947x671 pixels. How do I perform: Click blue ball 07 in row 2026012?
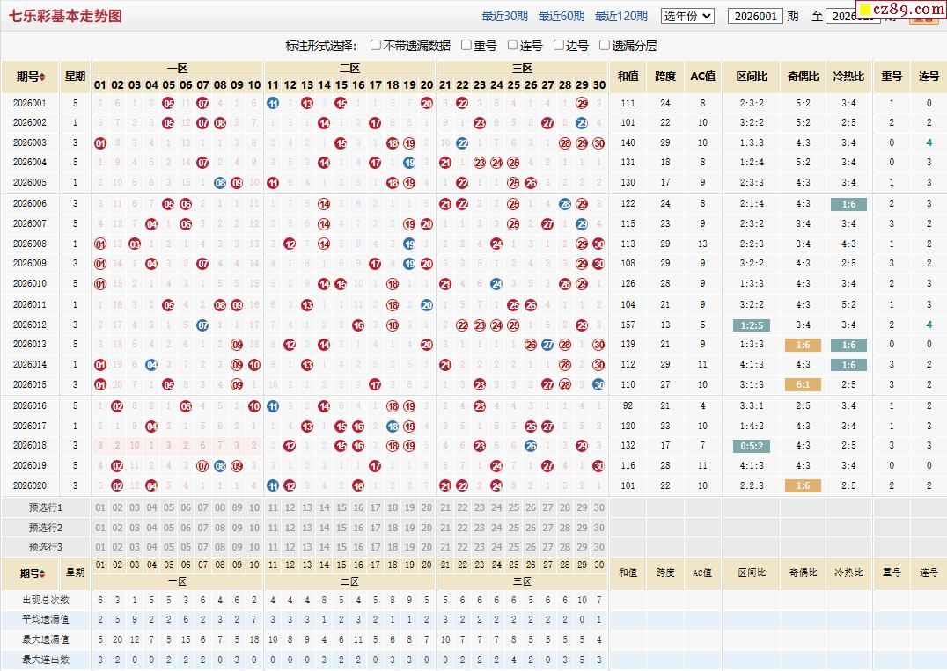(x=203, y=325)
